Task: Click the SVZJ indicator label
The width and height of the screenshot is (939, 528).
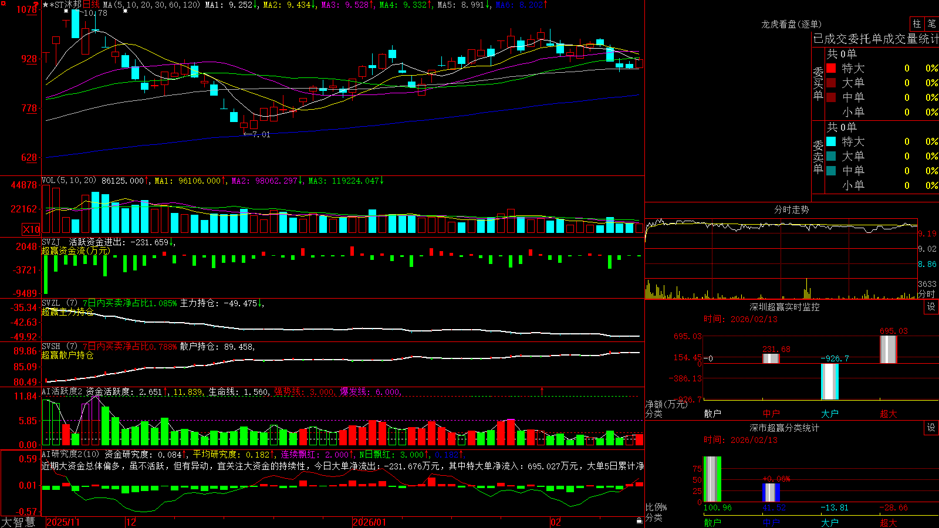Action: [51, 242]
